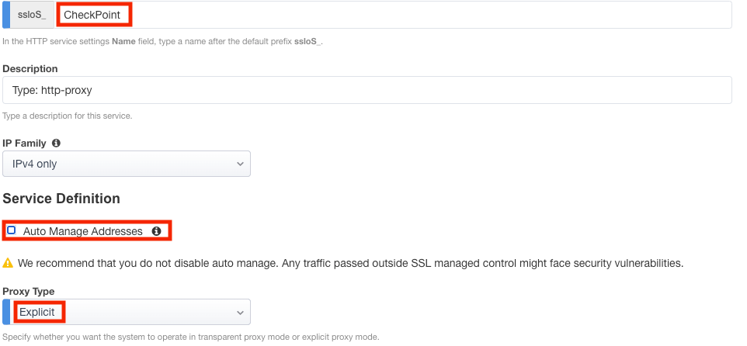Click the Proxy Type field label
The width and height of the screenshot is (747, 346).
point(29,291)
